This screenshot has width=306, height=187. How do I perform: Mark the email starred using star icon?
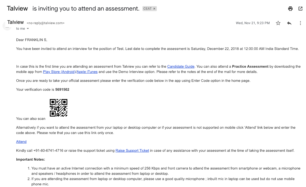[x=278, y=23]
